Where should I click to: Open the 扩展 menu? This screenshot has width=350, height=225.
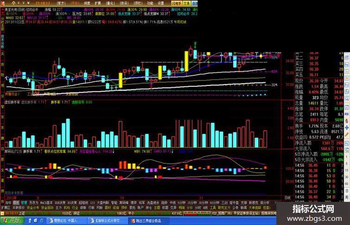point(97,3)
